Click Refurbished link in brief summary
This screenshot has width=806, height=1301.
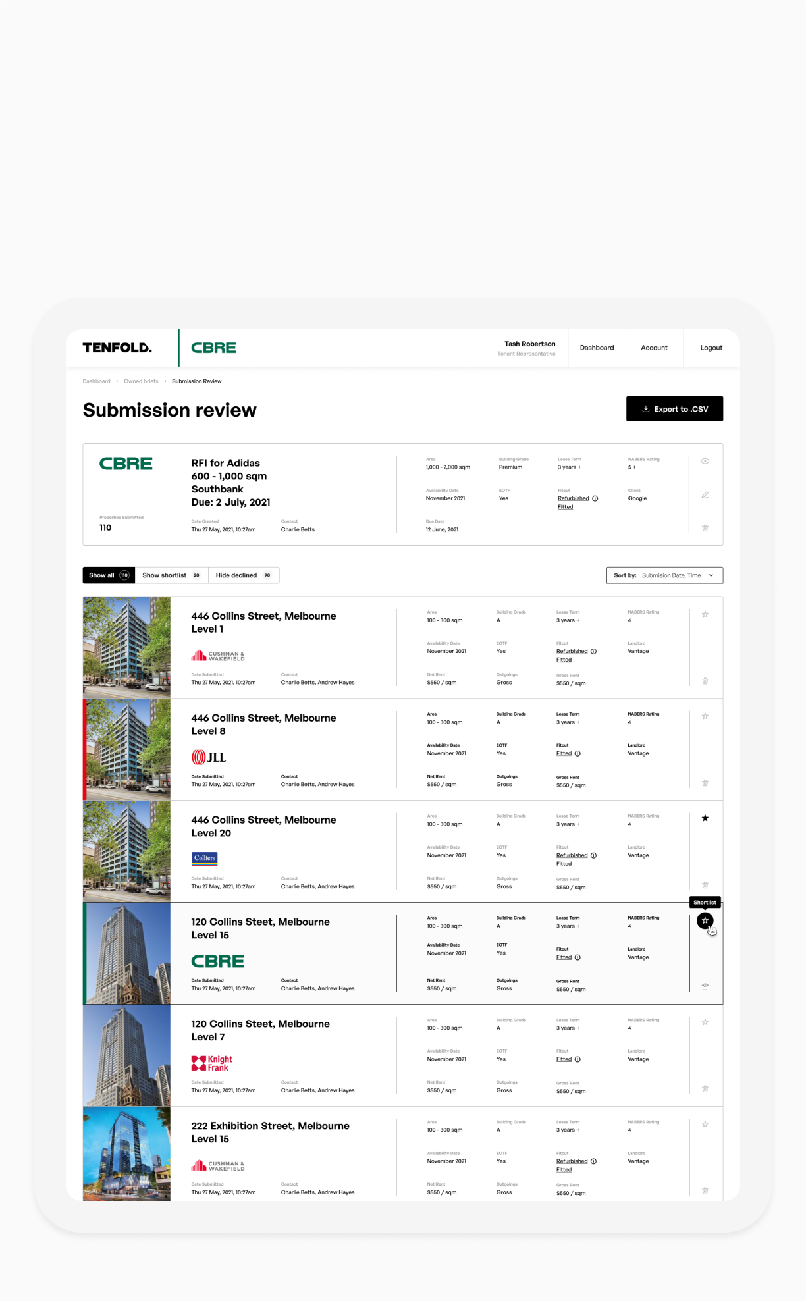tap(574, 498)
